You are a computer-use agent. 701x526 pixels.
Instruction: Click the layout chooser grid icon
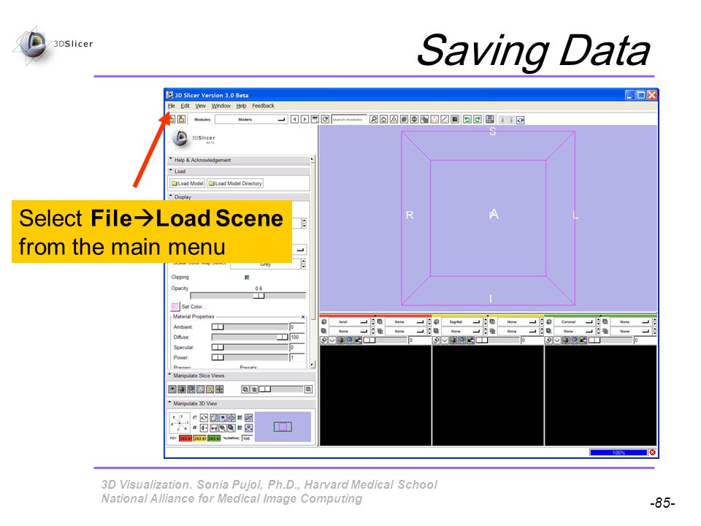[x=490, y=119]
